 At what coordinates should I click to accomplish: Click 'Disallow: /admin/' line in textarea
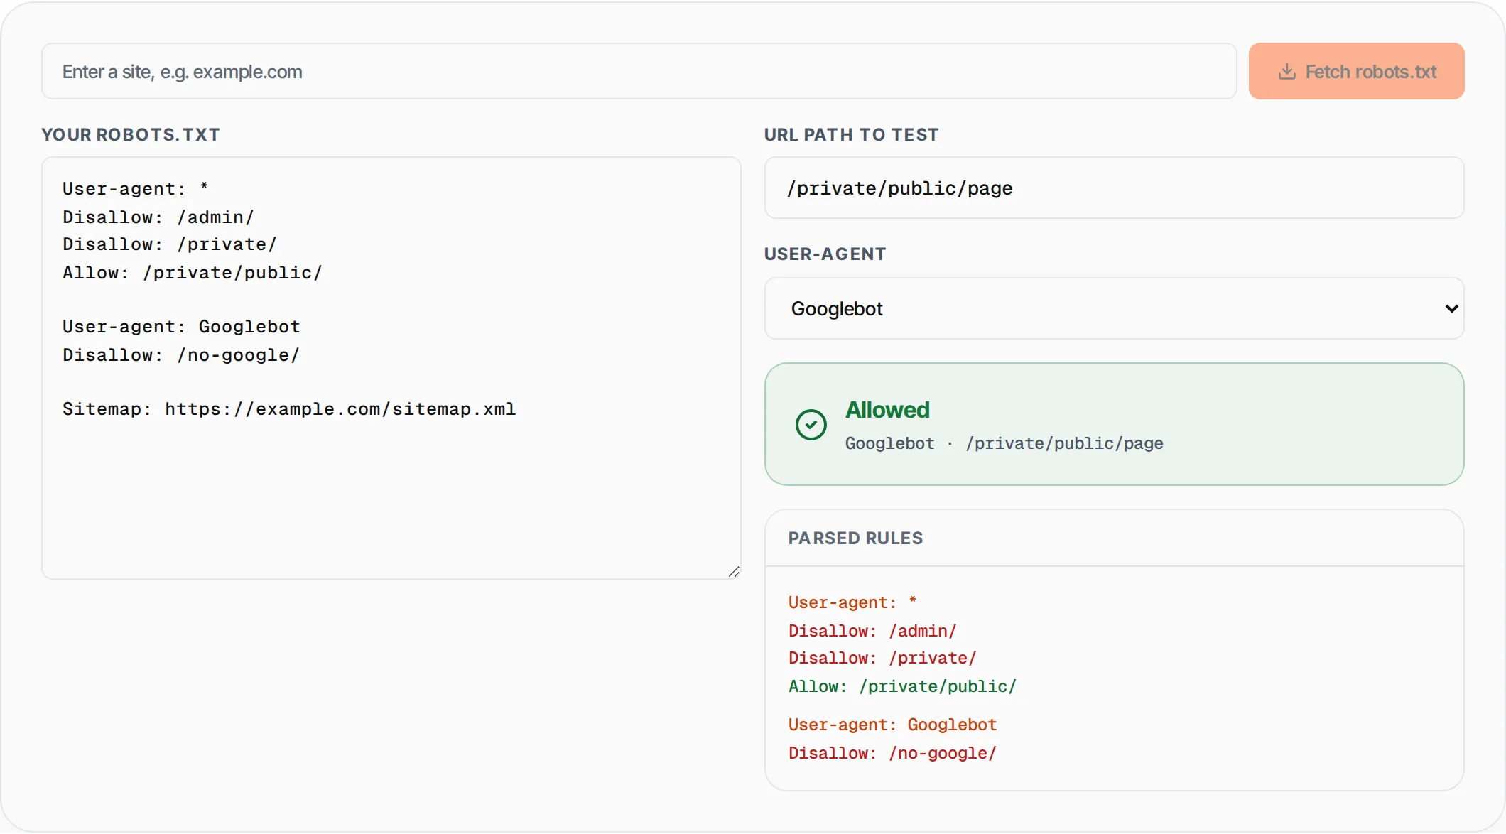pyautogui.click(x=158, y=217)
